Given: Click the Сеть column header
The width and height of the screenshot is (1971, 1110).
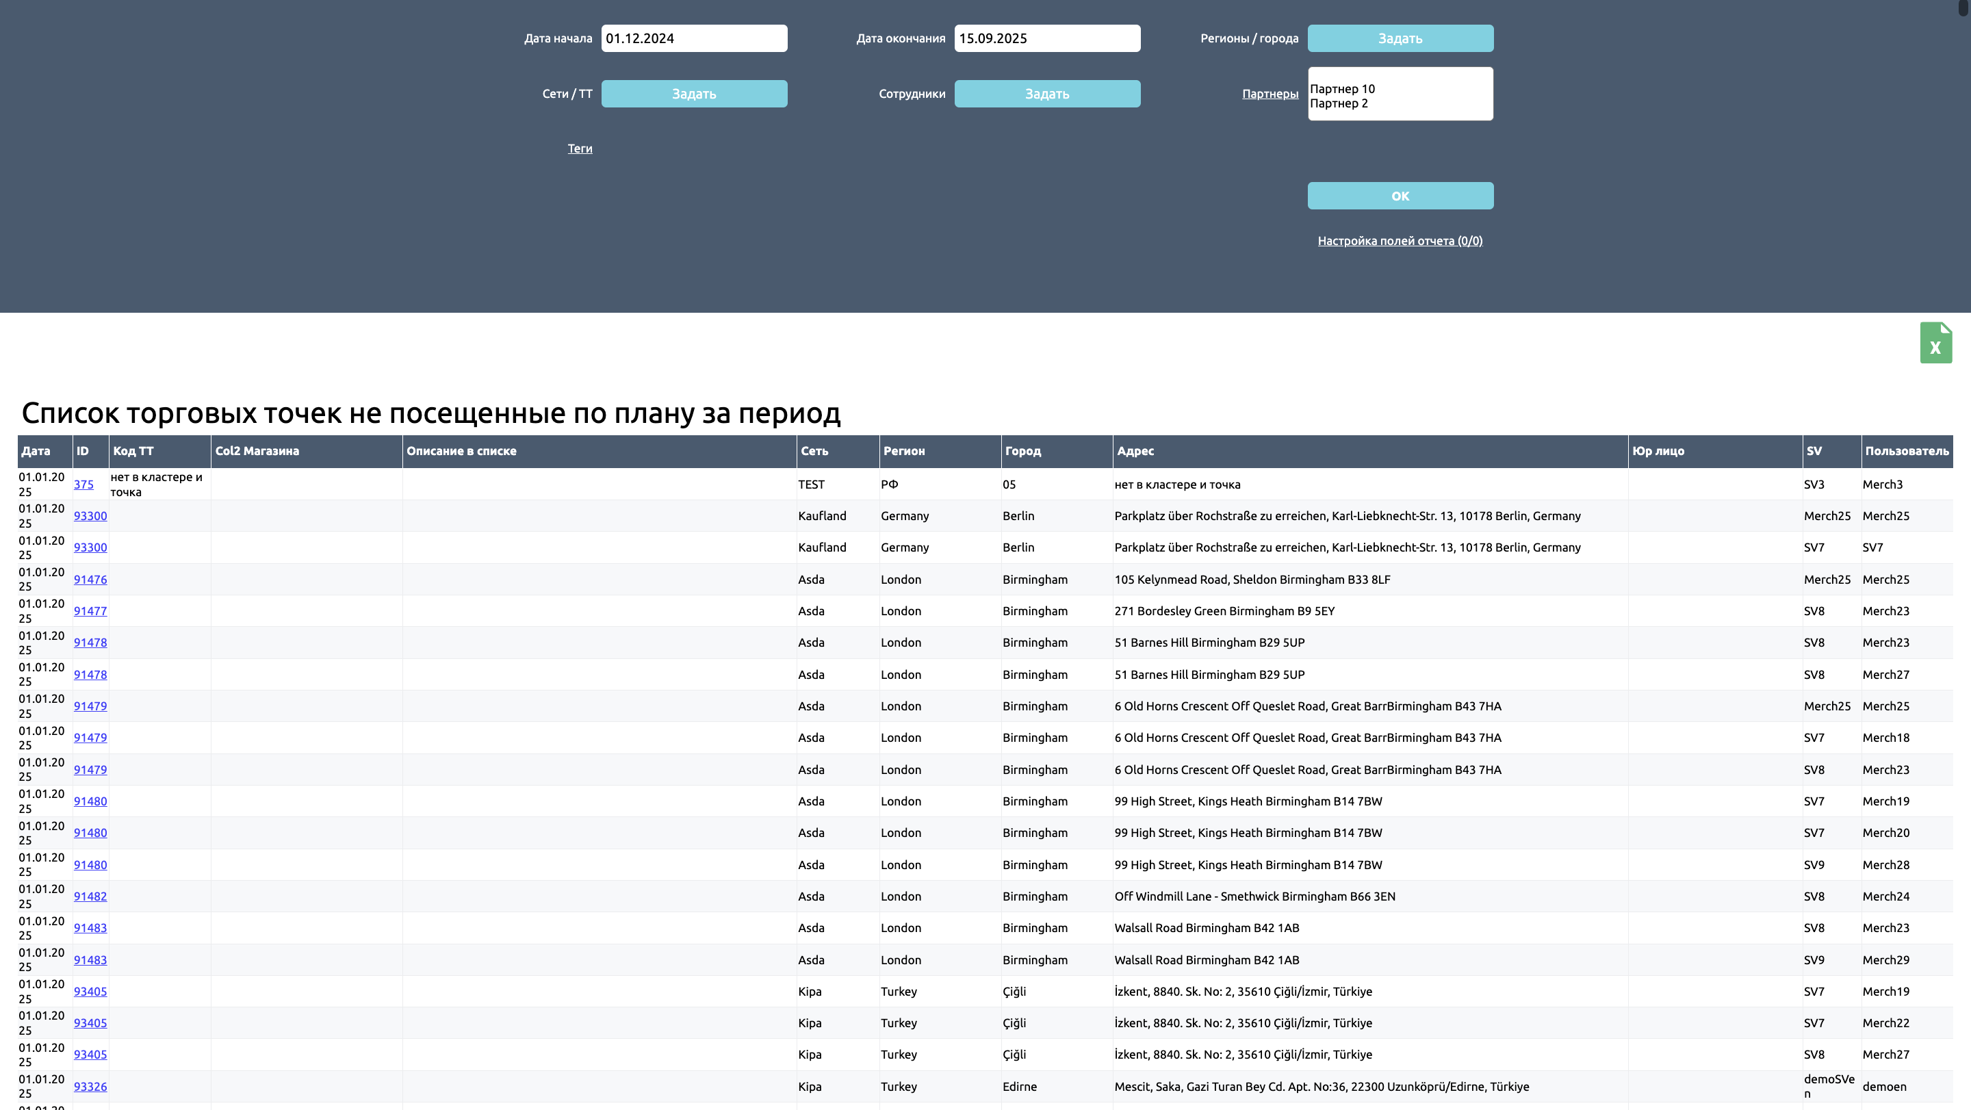Looking at the screenshot, I should pos(814,452).
